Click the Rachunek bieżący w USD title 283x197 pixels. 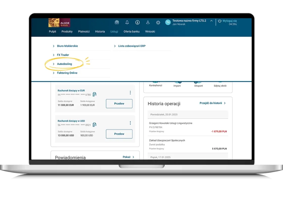pos(71,121)
